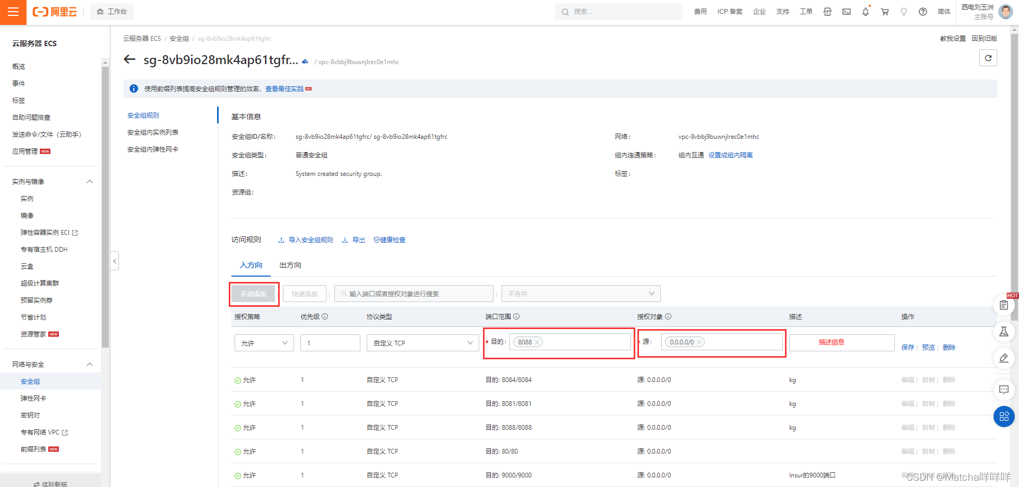Click the 导入安全组规则 link
Screen dimensions: 1019x487
306,240
